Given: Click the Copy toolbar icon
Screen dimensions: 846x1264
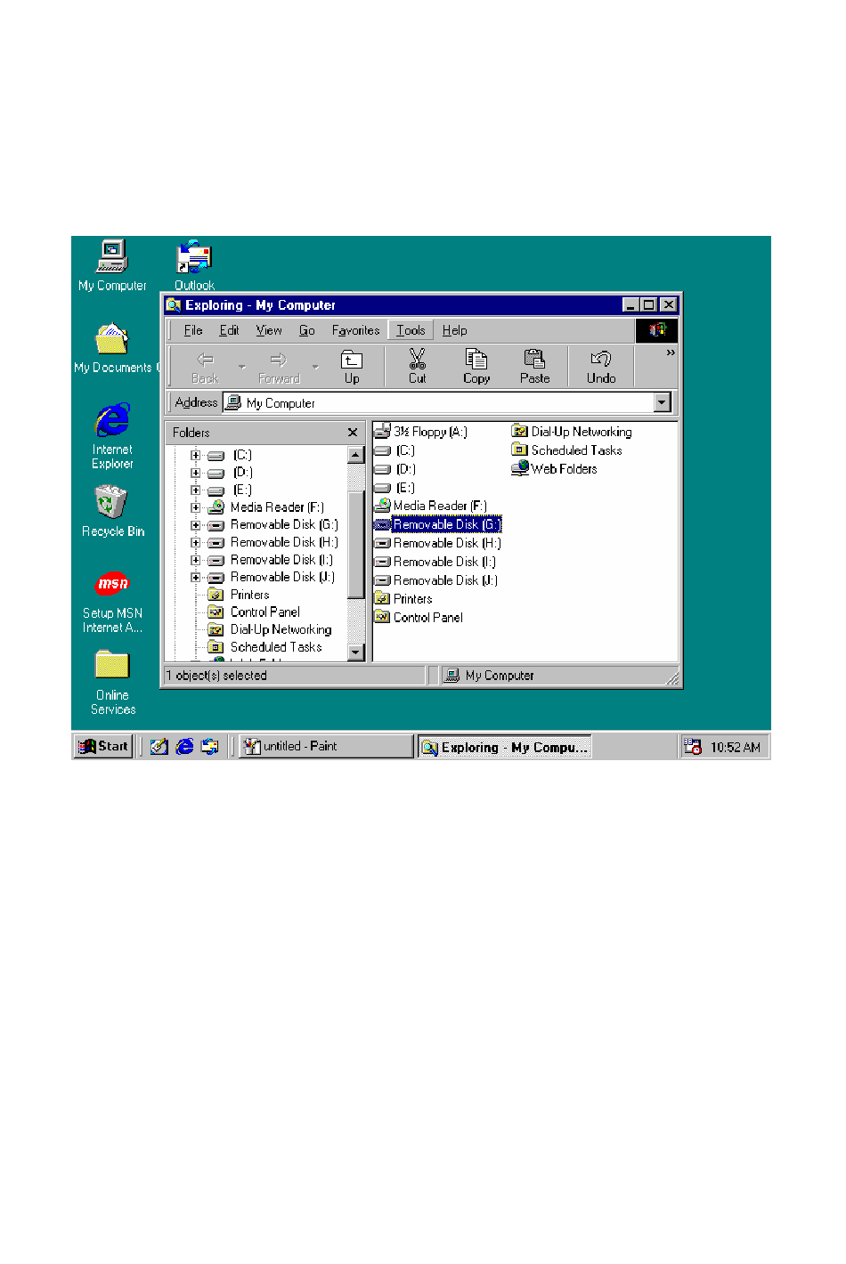Looking at the screenshot, I should point(476,366).
